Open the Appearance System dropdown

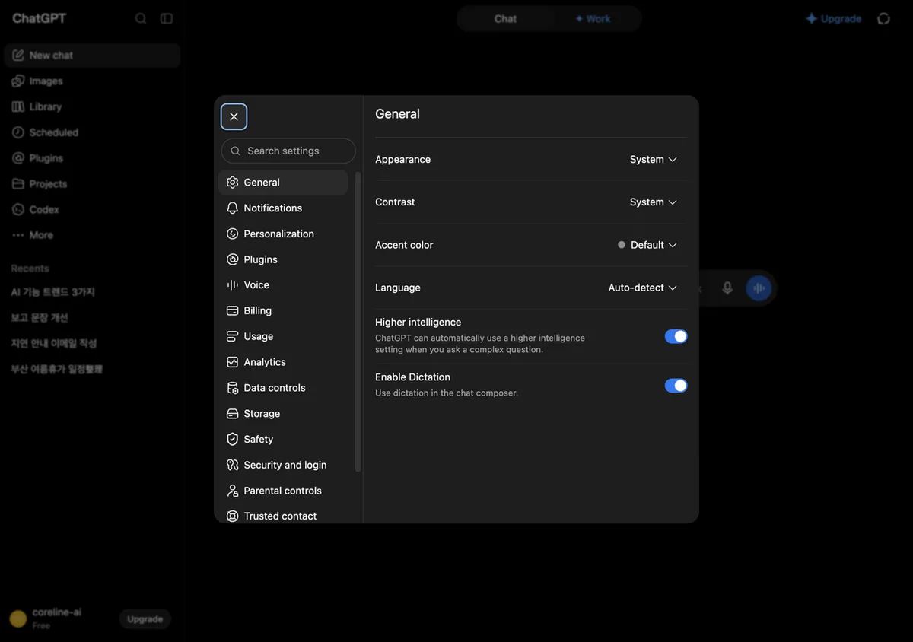pyautogui.click(x=653, y=160)
